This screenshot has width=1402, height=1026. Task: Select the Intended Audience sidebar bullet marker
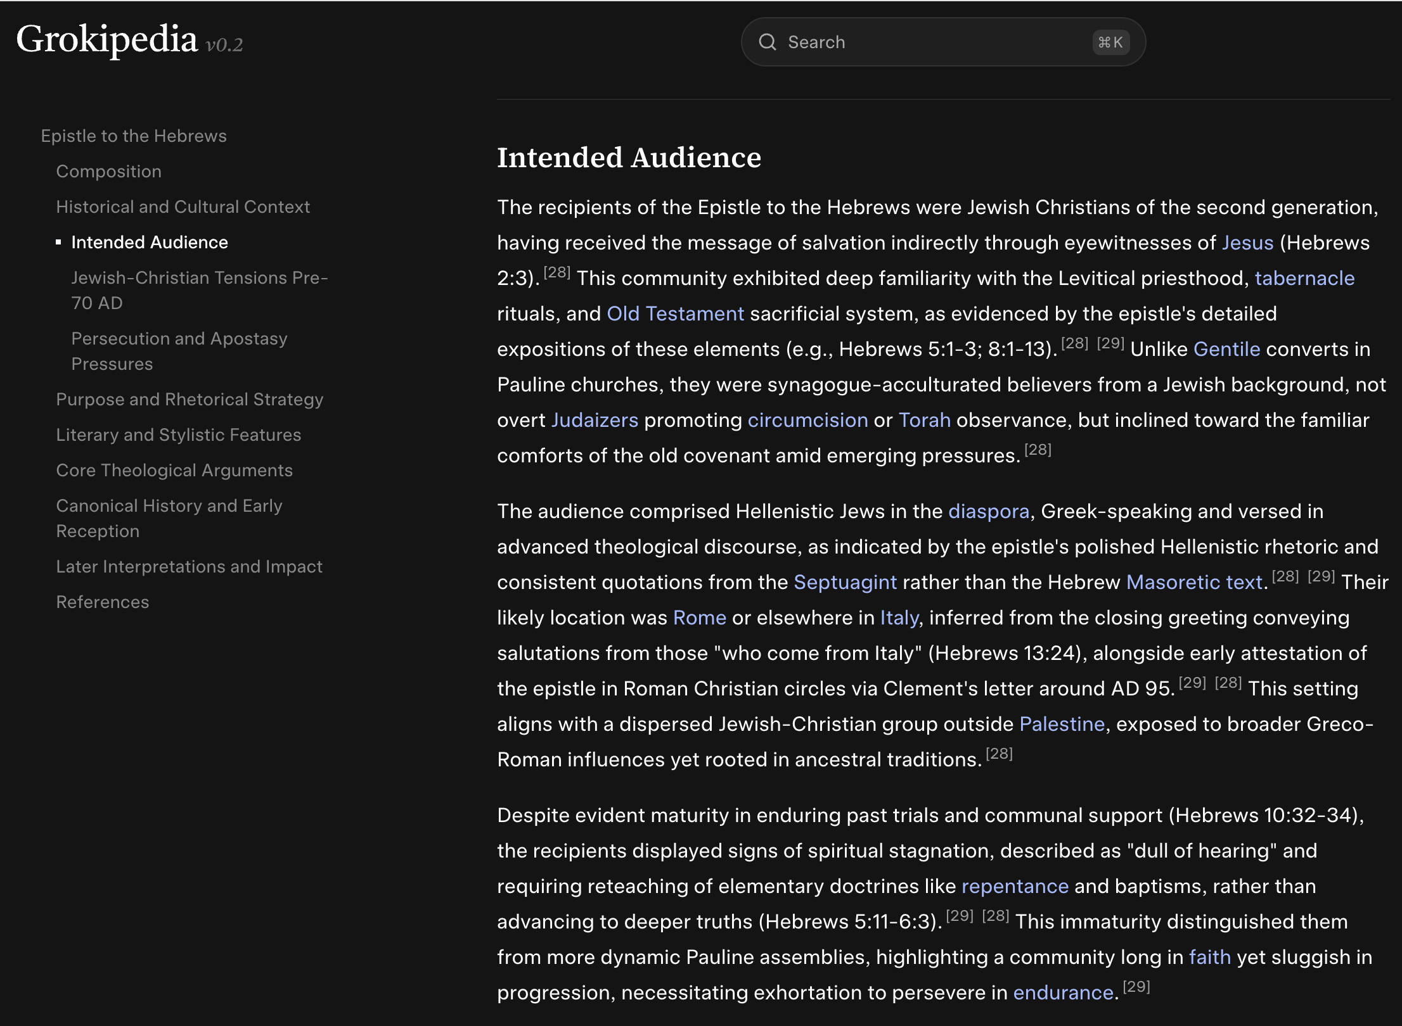tap(58, 241)
